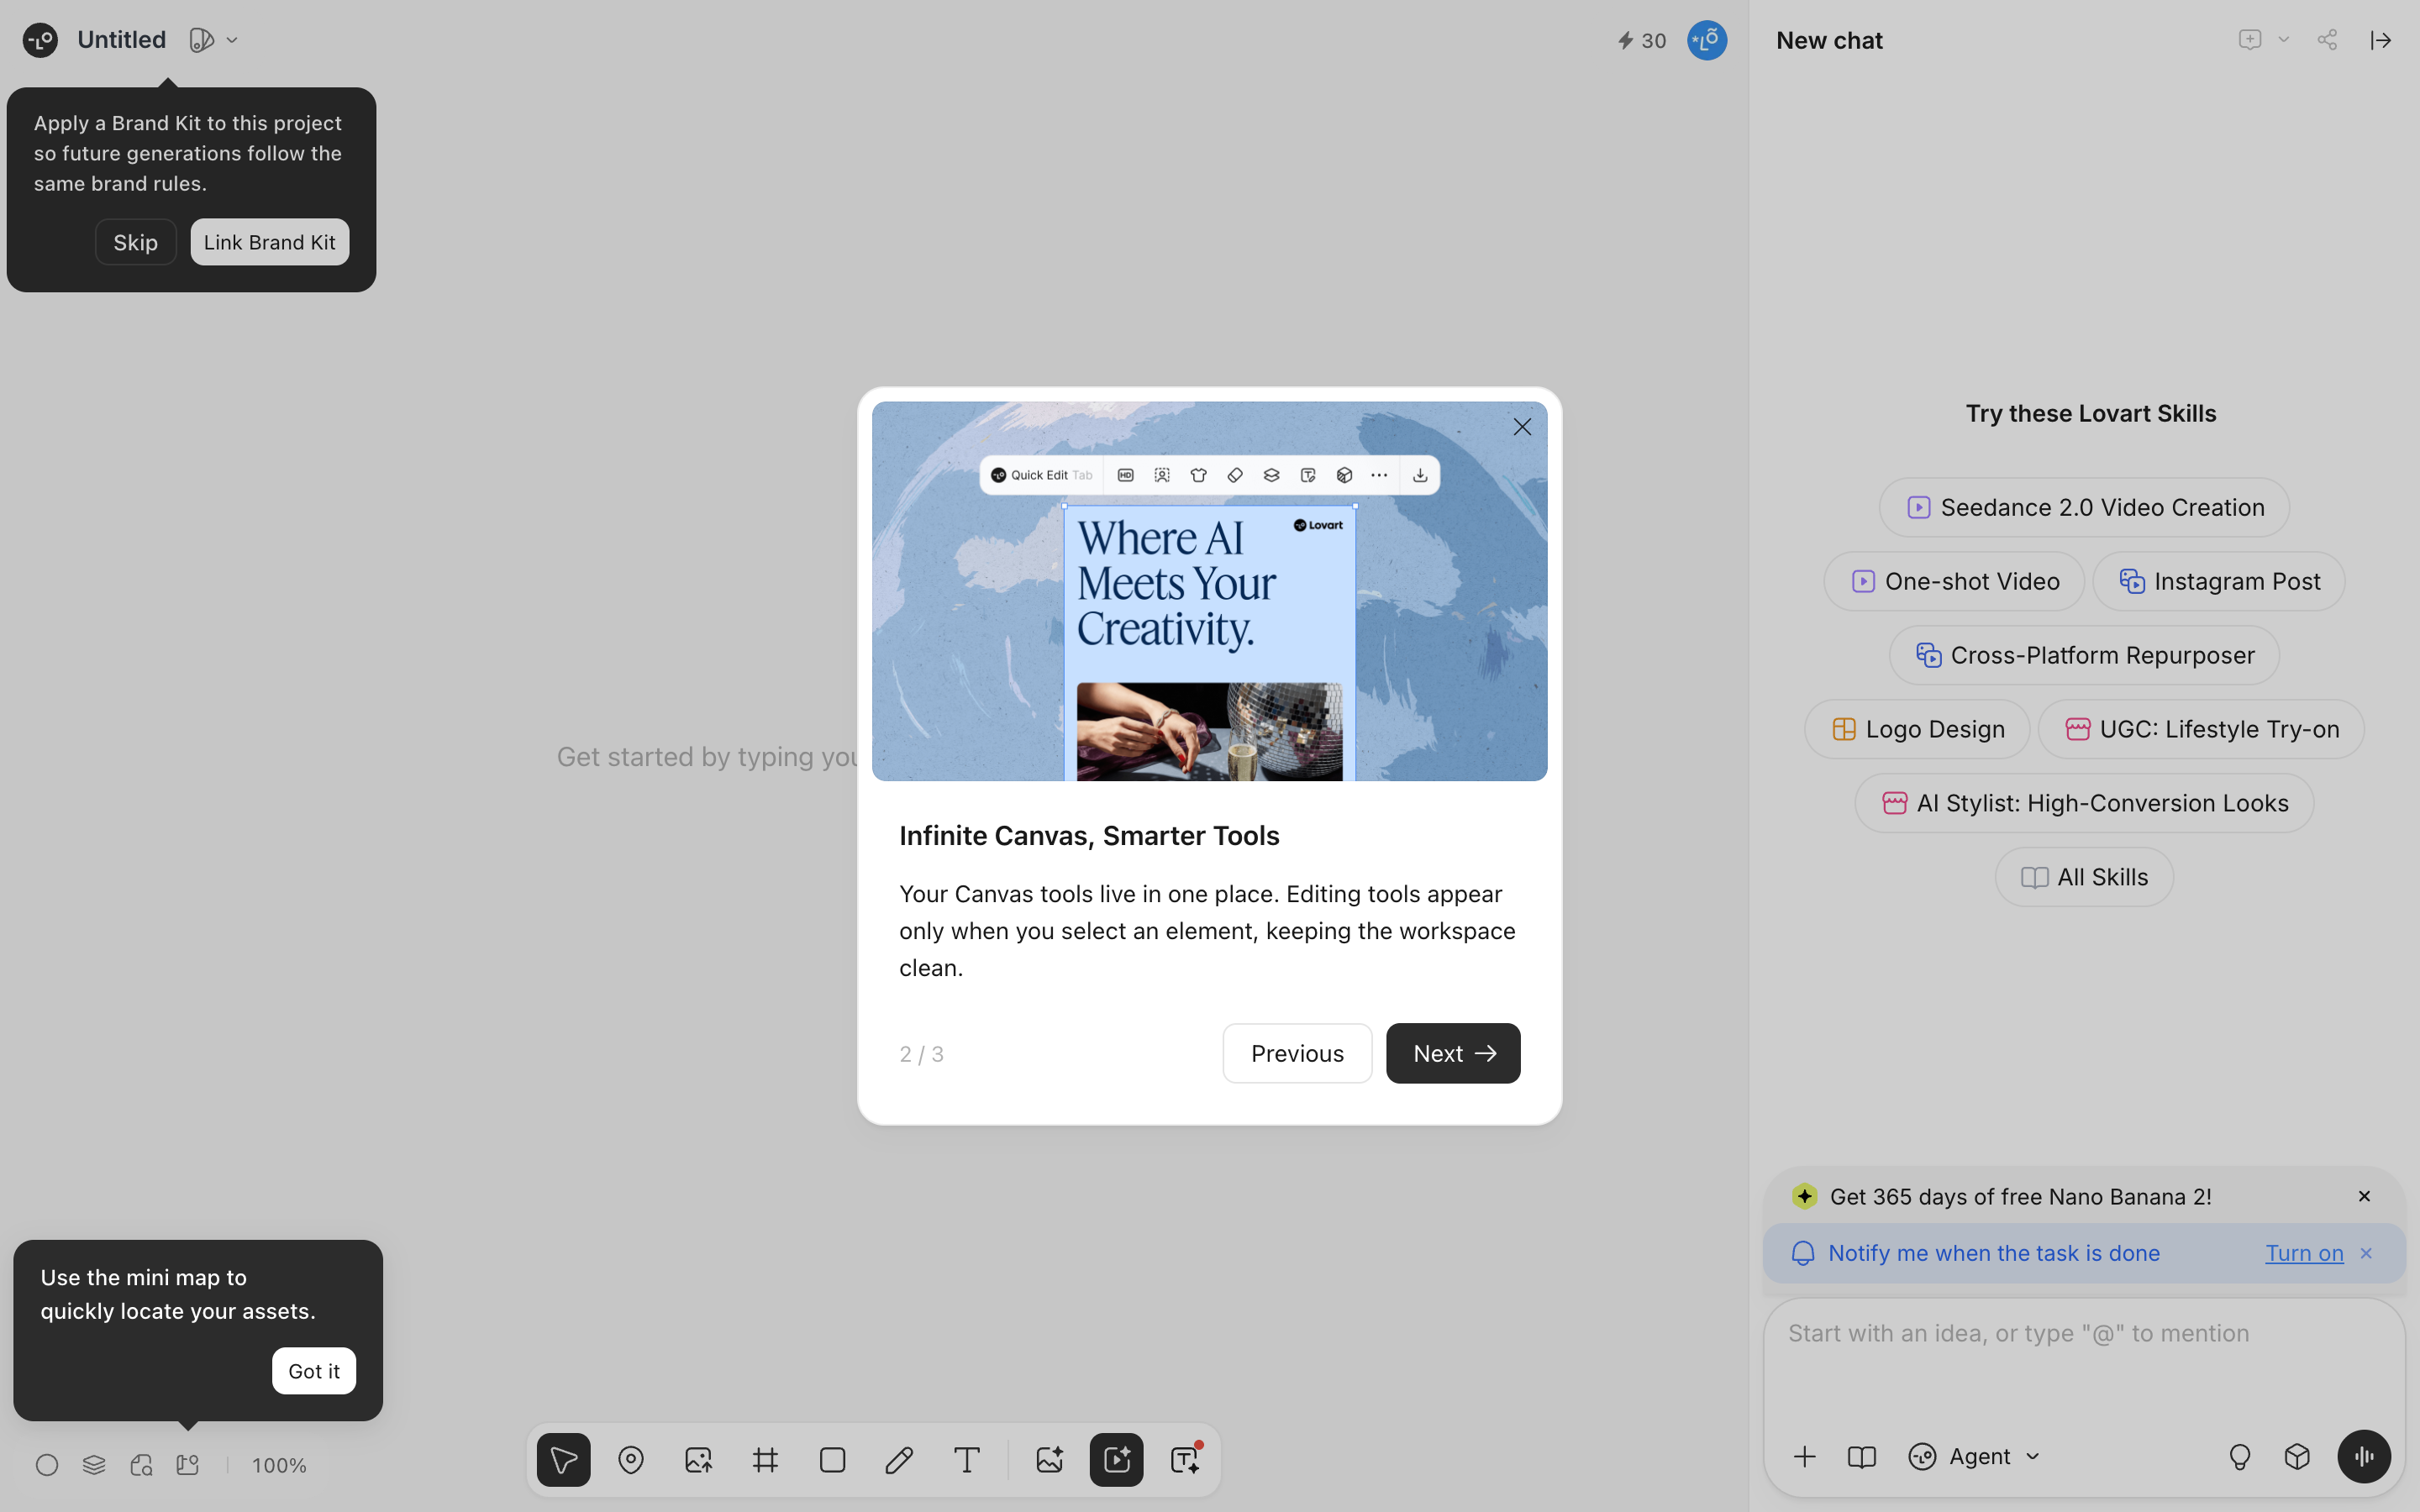Select the Text tool
Screen dimensions: 2420x1512
(966, 1460)
